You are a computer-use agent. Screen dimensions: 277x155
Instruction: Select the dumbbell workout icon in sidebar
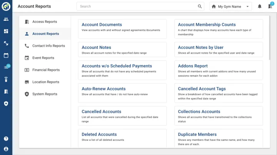click(6, 43)
